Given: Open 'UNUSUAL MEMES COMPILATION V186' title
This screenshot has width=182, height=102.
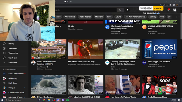Looking at the screenshot, I should (x=160, y=27).
